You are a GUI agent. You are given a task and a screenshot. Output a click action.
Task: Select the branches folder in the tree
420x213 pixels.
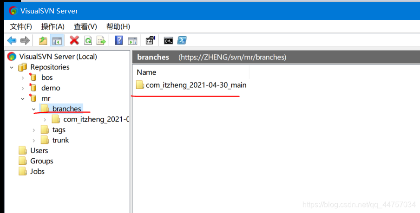tap(67, 109)
